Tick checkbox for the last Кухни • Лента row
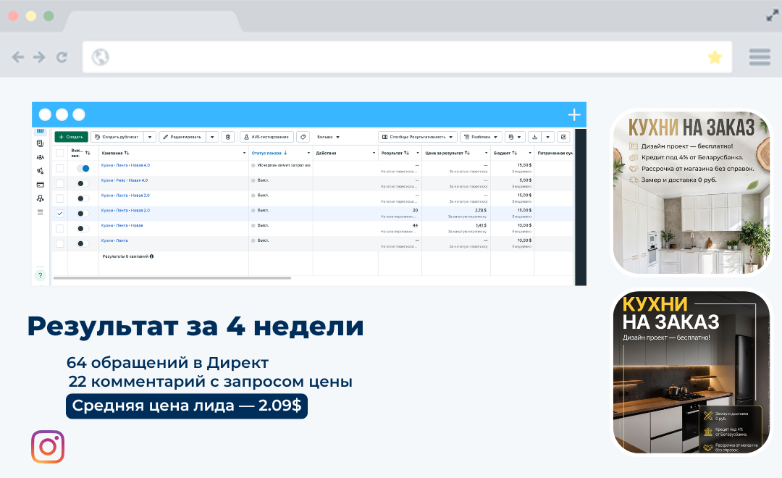 click(60, 243)
